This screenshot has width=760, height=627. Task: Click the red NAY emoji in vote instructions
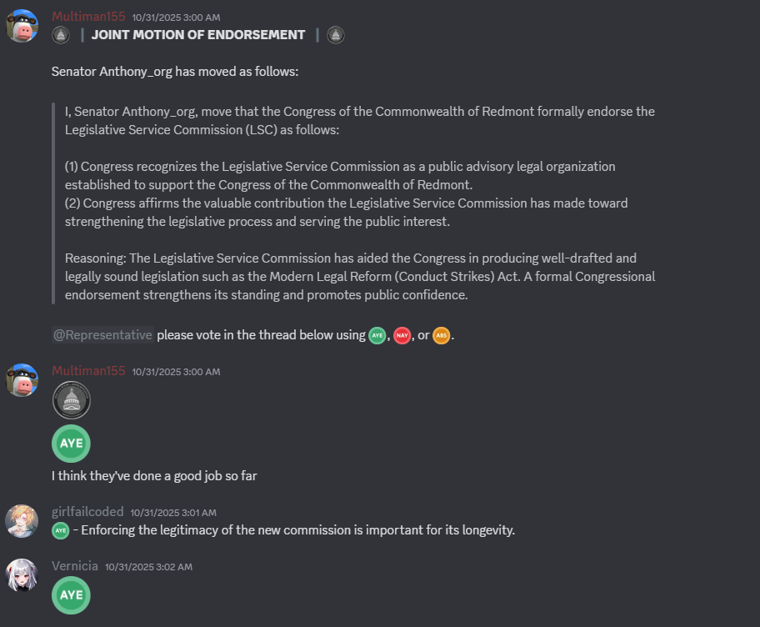coord(402,335)
